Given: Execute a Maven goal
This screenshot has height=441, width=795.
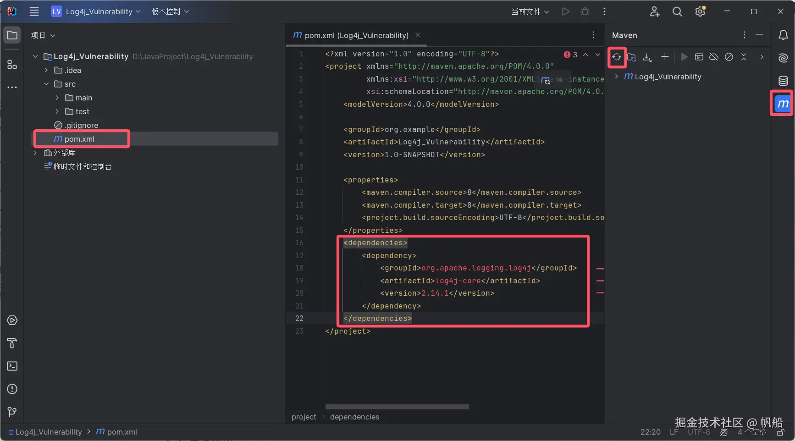Looking at the screenshot, I should 699,57.
